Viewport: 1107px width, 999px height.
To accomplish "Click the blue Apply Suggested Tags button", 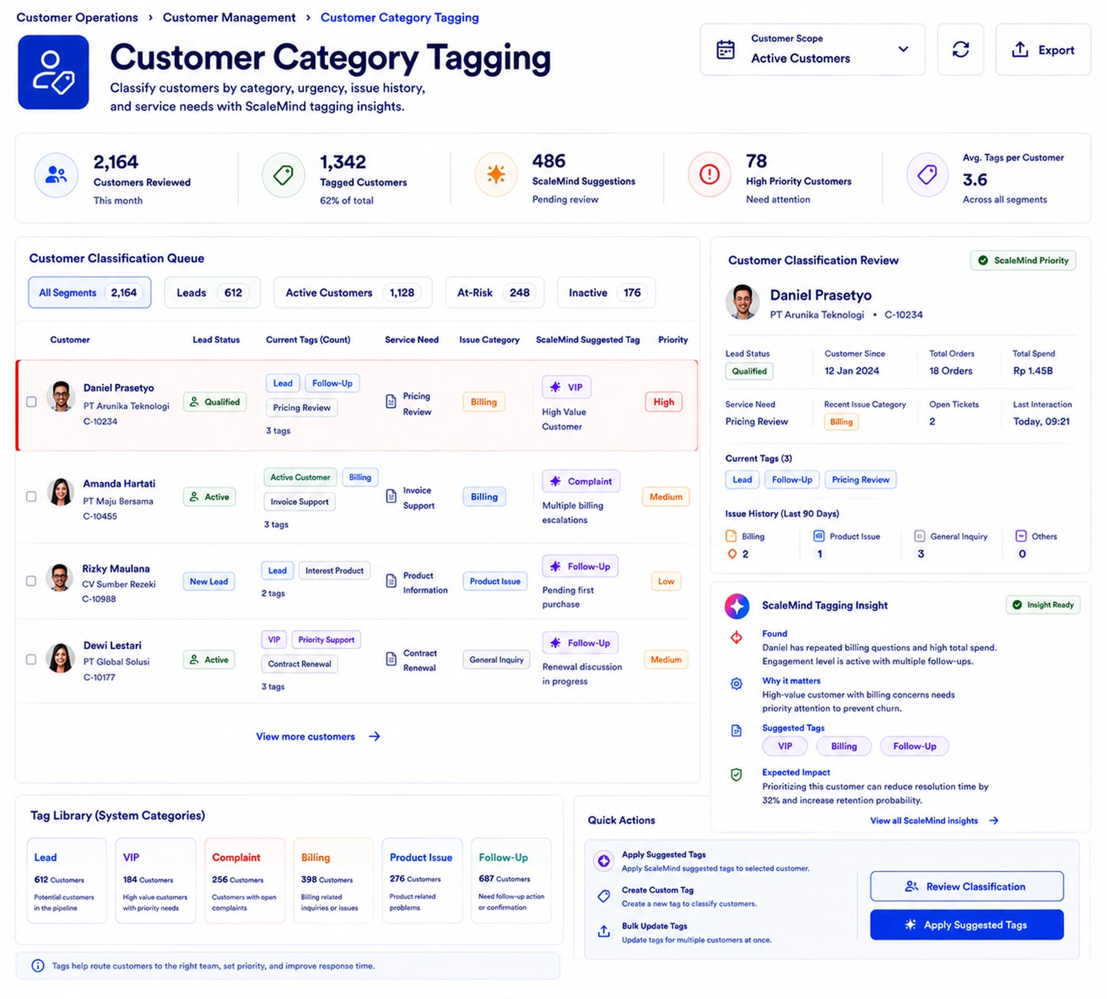I will coord(966,925).
